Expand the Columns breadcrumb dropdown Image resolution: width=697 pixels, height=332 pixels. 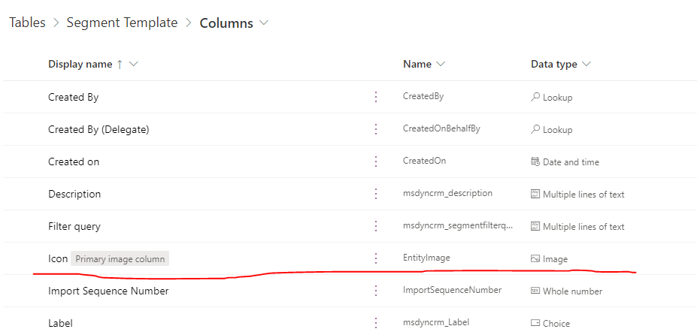(264, 23)
